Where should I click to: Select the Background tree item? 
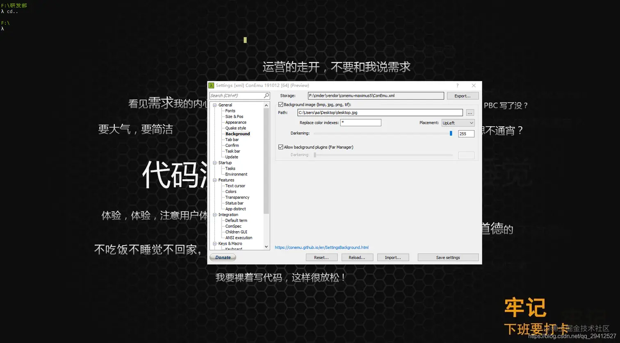[237, 134]
